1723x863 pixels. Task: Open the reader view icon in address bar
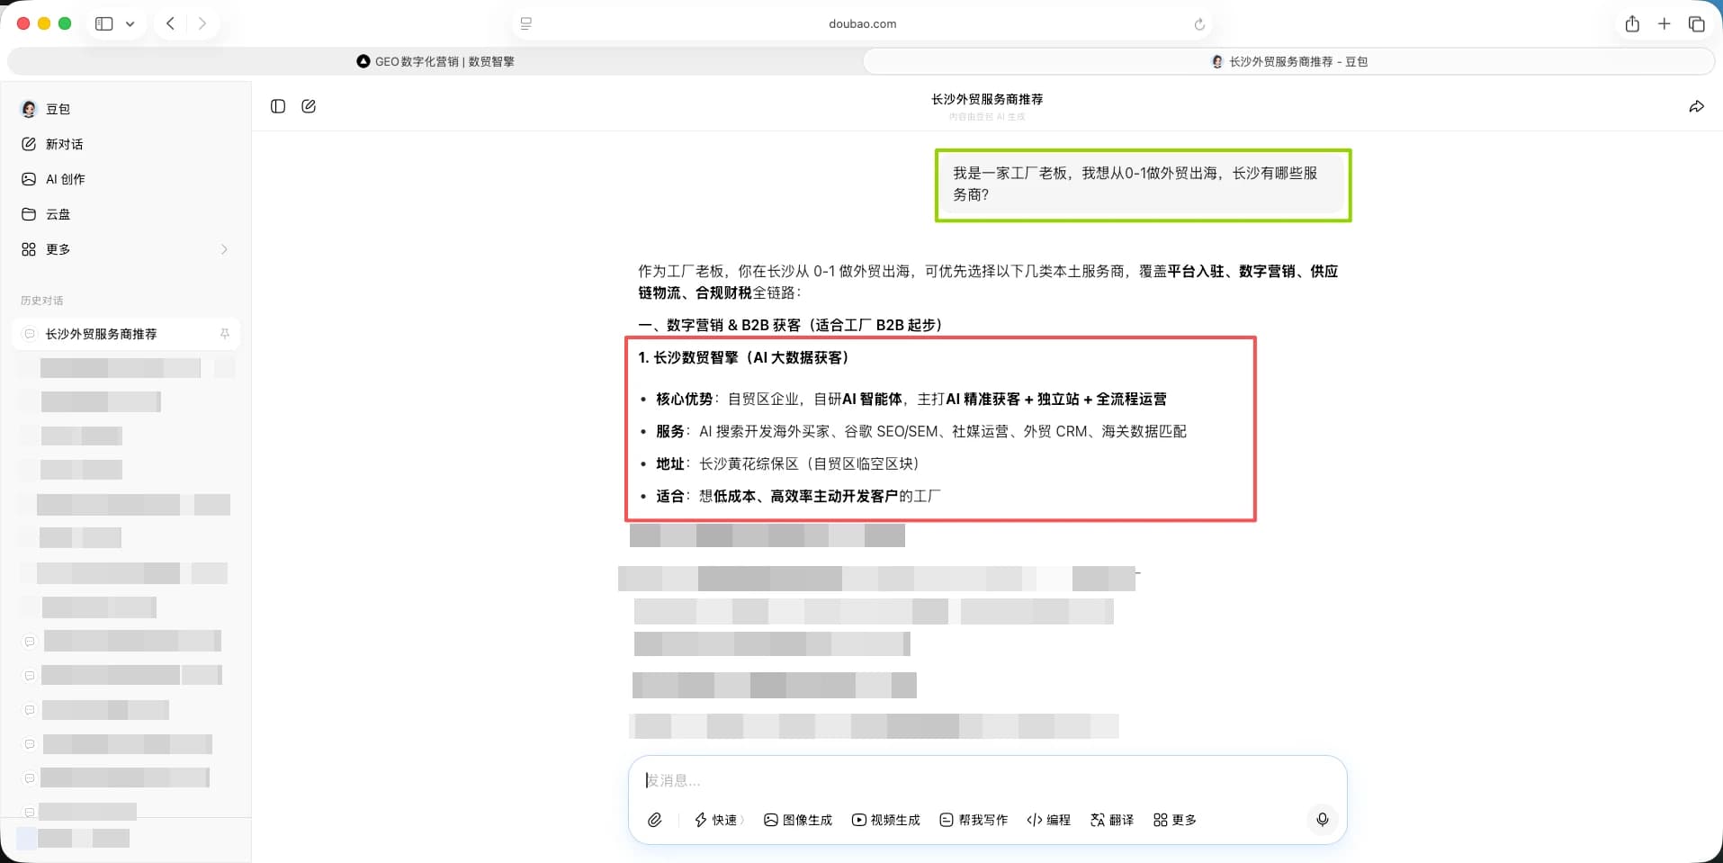[526, 23]
